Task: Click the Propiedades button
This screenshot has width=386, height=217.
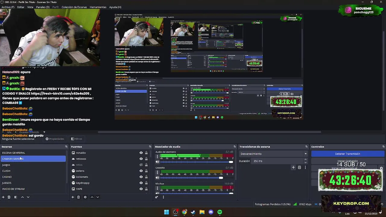Action: click(55, 139)
